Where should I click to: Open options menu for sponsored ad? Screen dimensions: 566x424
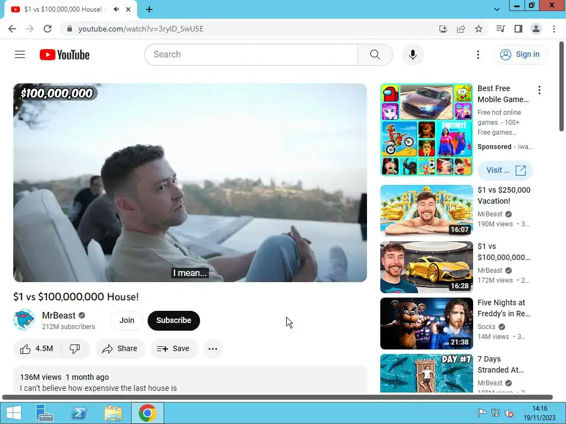pos(539,90)
